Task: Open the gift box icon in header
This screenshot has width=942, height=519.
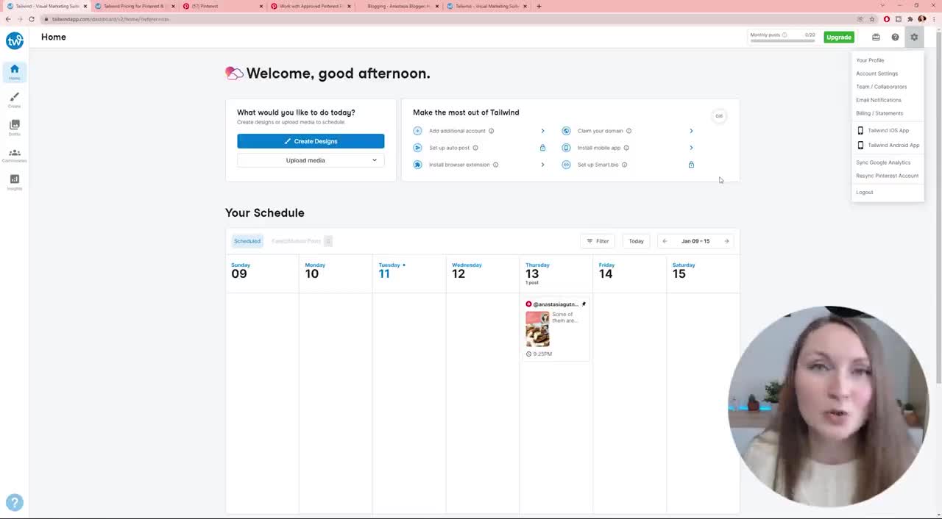Action: [x=876, y=37]
